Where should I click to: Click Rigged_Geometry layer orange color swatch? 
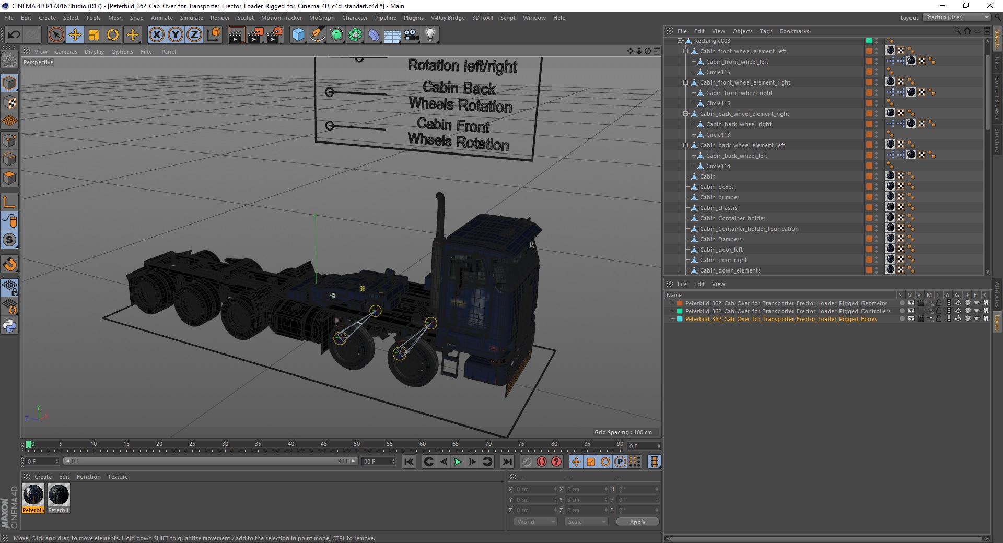[680, 303]
